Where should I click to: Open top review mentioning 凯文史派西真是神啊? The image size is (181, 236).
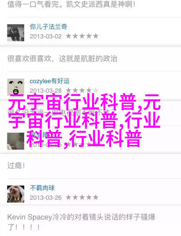[x=71, y=4]
